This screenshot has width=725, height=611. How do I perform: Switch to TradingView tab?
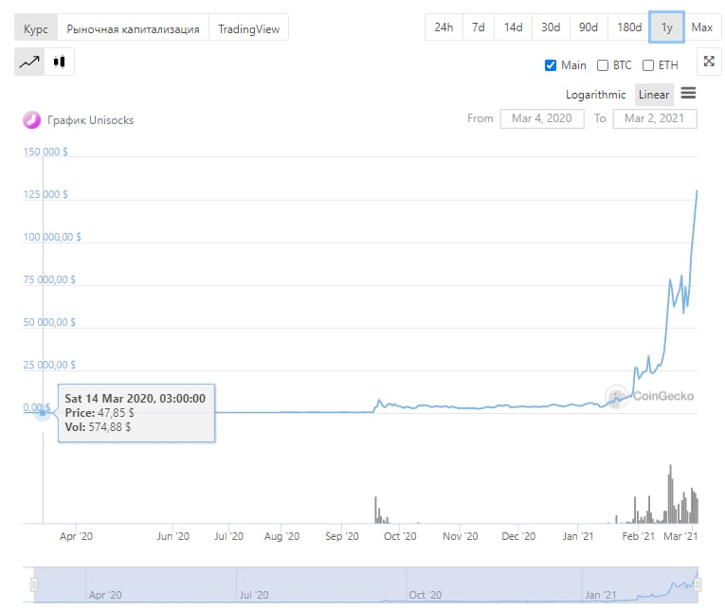(248, 28)
